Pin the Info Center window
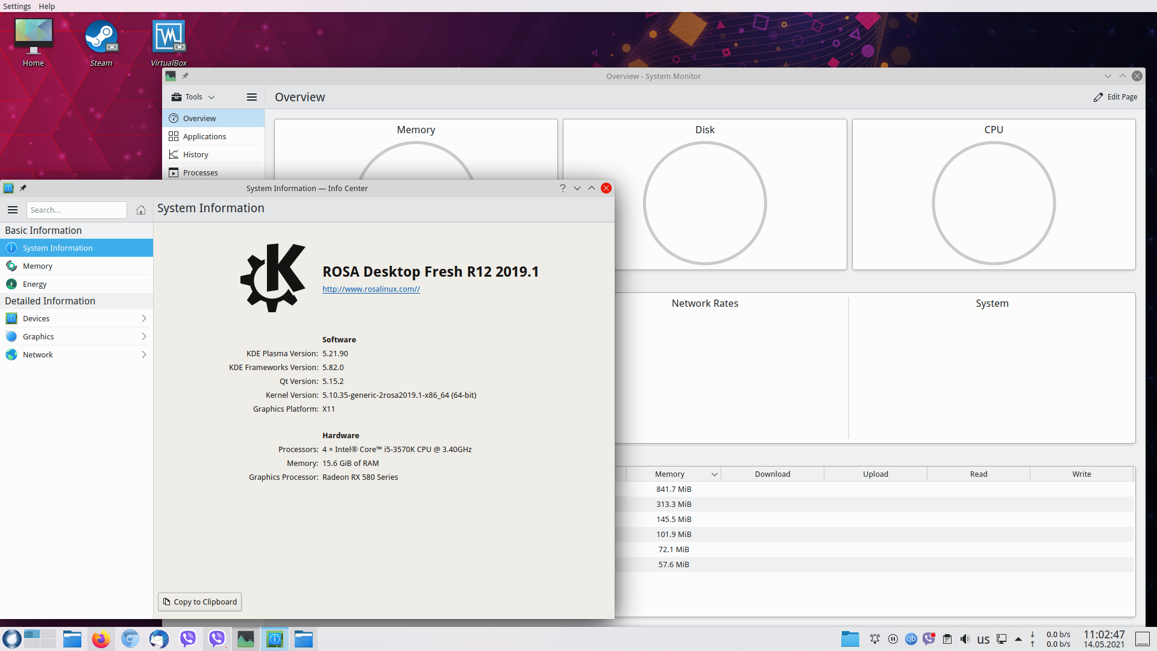The image size is (1157, 651). (24, 188)
